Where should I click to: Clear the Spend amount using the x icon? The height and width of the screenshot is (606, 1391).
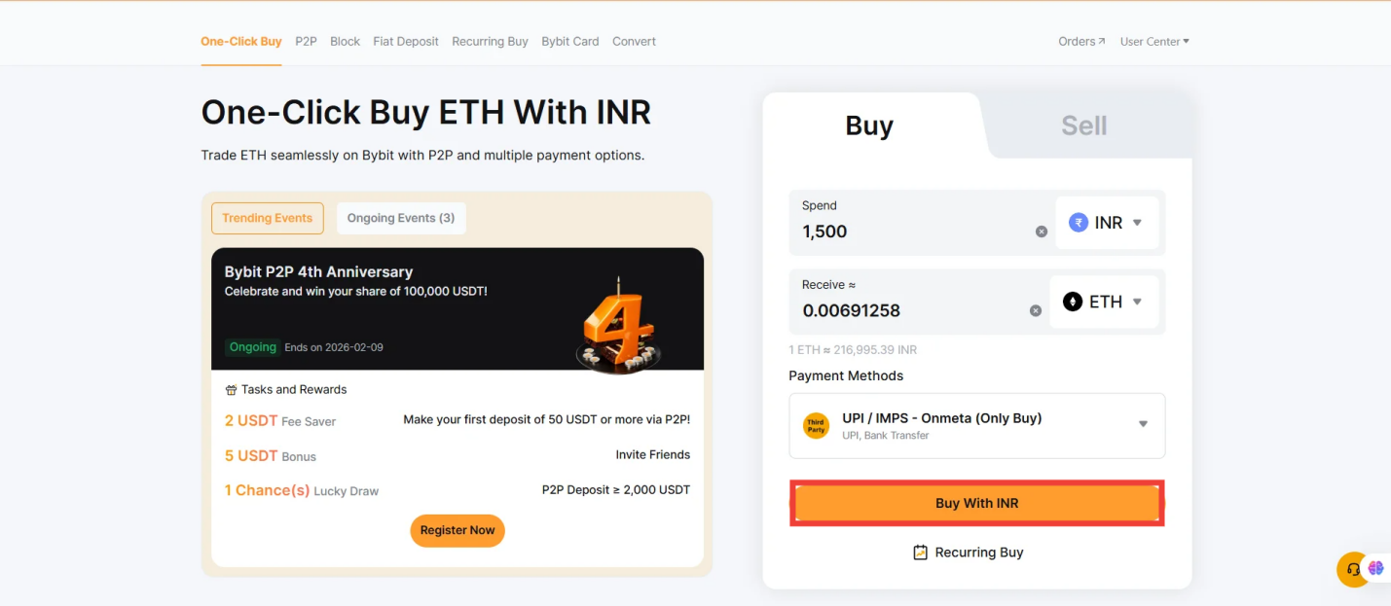pyautogui.click(x=1041, y=231)
